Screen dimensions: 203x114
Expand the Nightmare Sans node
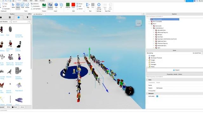pos(154,41)
